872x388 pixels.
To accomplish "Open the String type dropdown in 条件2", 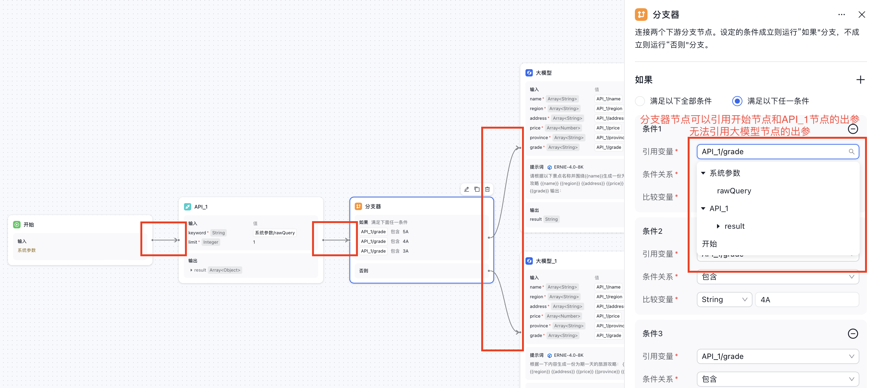I will click(x=724, y=299).
